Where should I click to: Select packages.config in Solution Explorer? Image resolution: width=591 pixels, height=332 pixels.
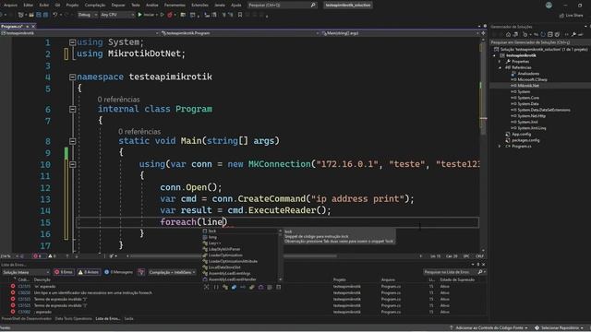[525, 140]
